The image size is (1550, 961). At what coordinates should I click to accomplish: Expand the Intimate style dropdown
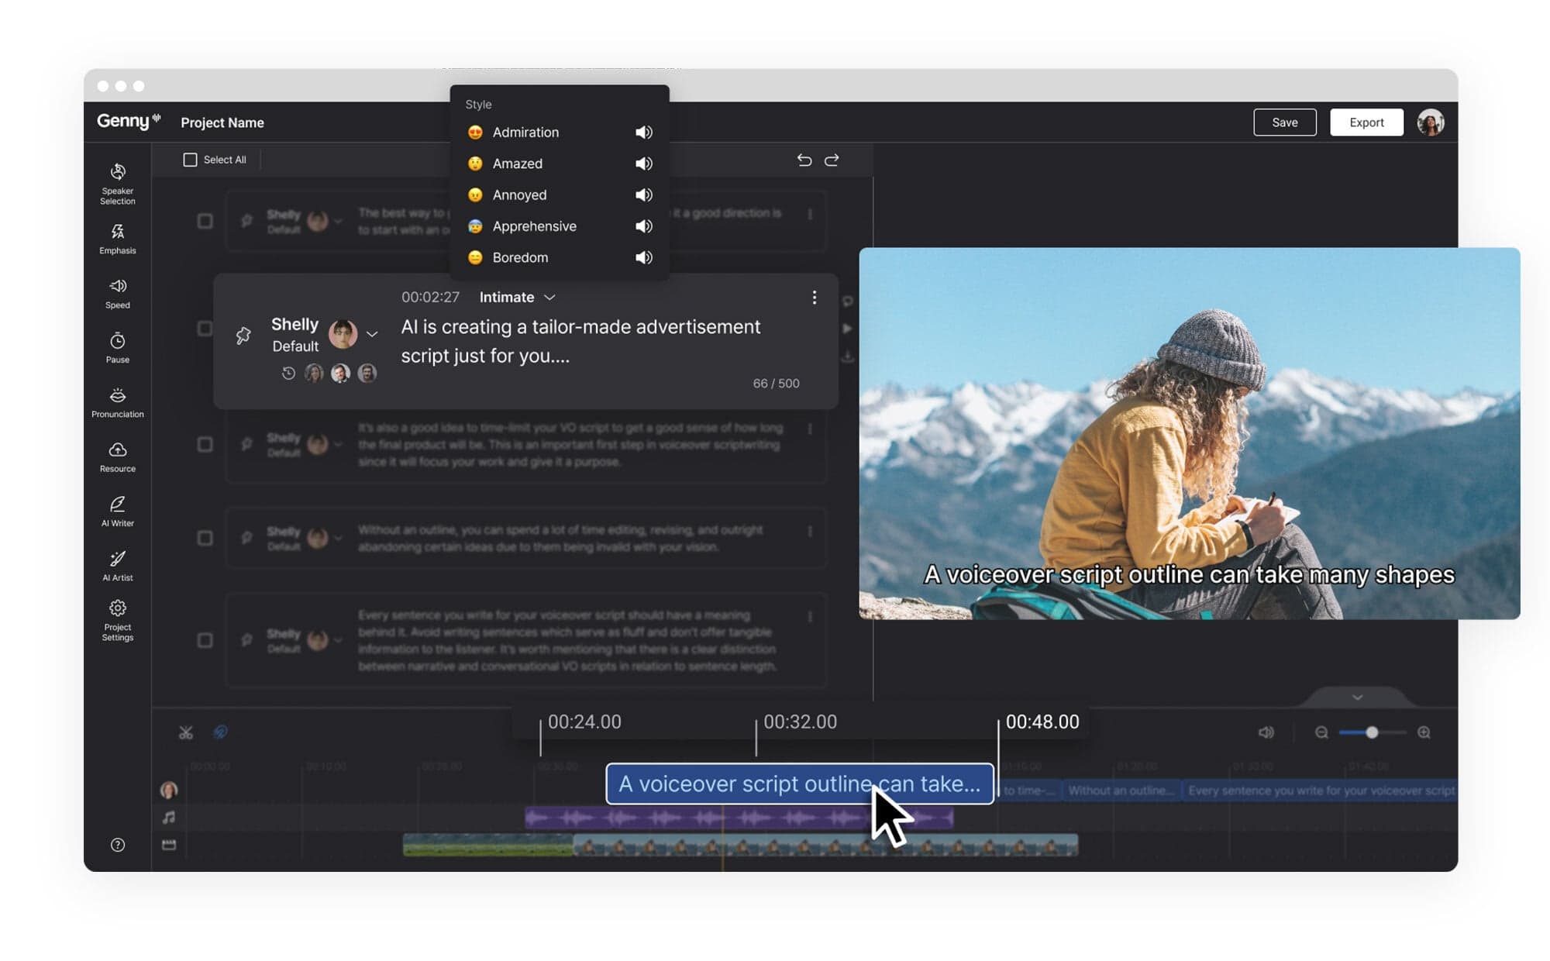tap(517, 297)
